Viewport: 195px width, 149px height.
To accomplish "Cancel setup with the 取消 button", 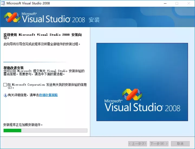I will (x=180, y=144).
